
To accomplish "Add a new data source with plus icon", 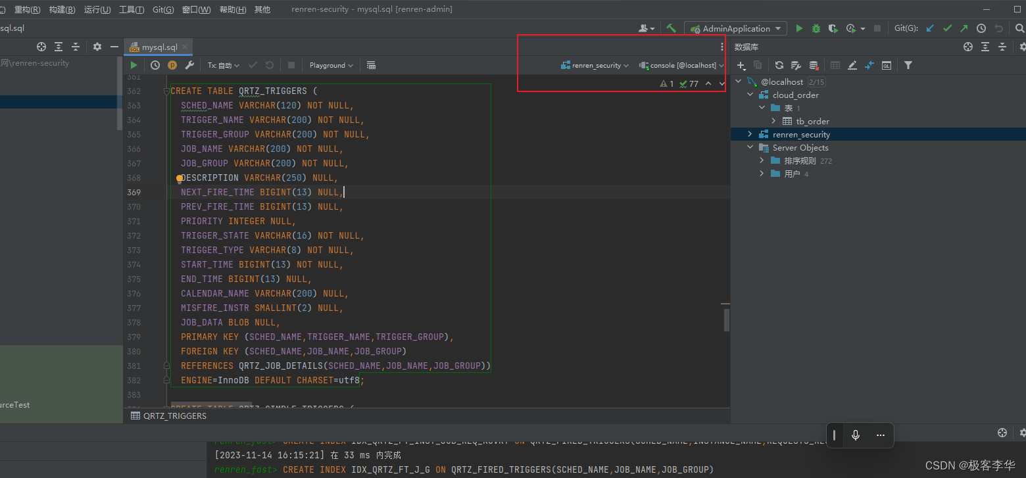I will click(741, 65).
